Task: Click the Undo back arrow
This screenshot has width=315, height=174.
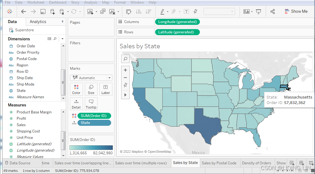Action: coord(24,12)
